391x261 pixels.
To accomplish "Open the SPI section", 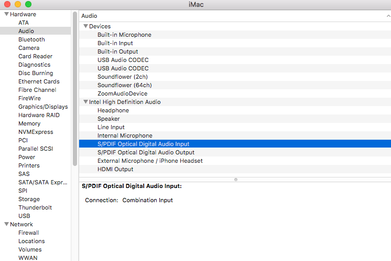I will [23, 191].
